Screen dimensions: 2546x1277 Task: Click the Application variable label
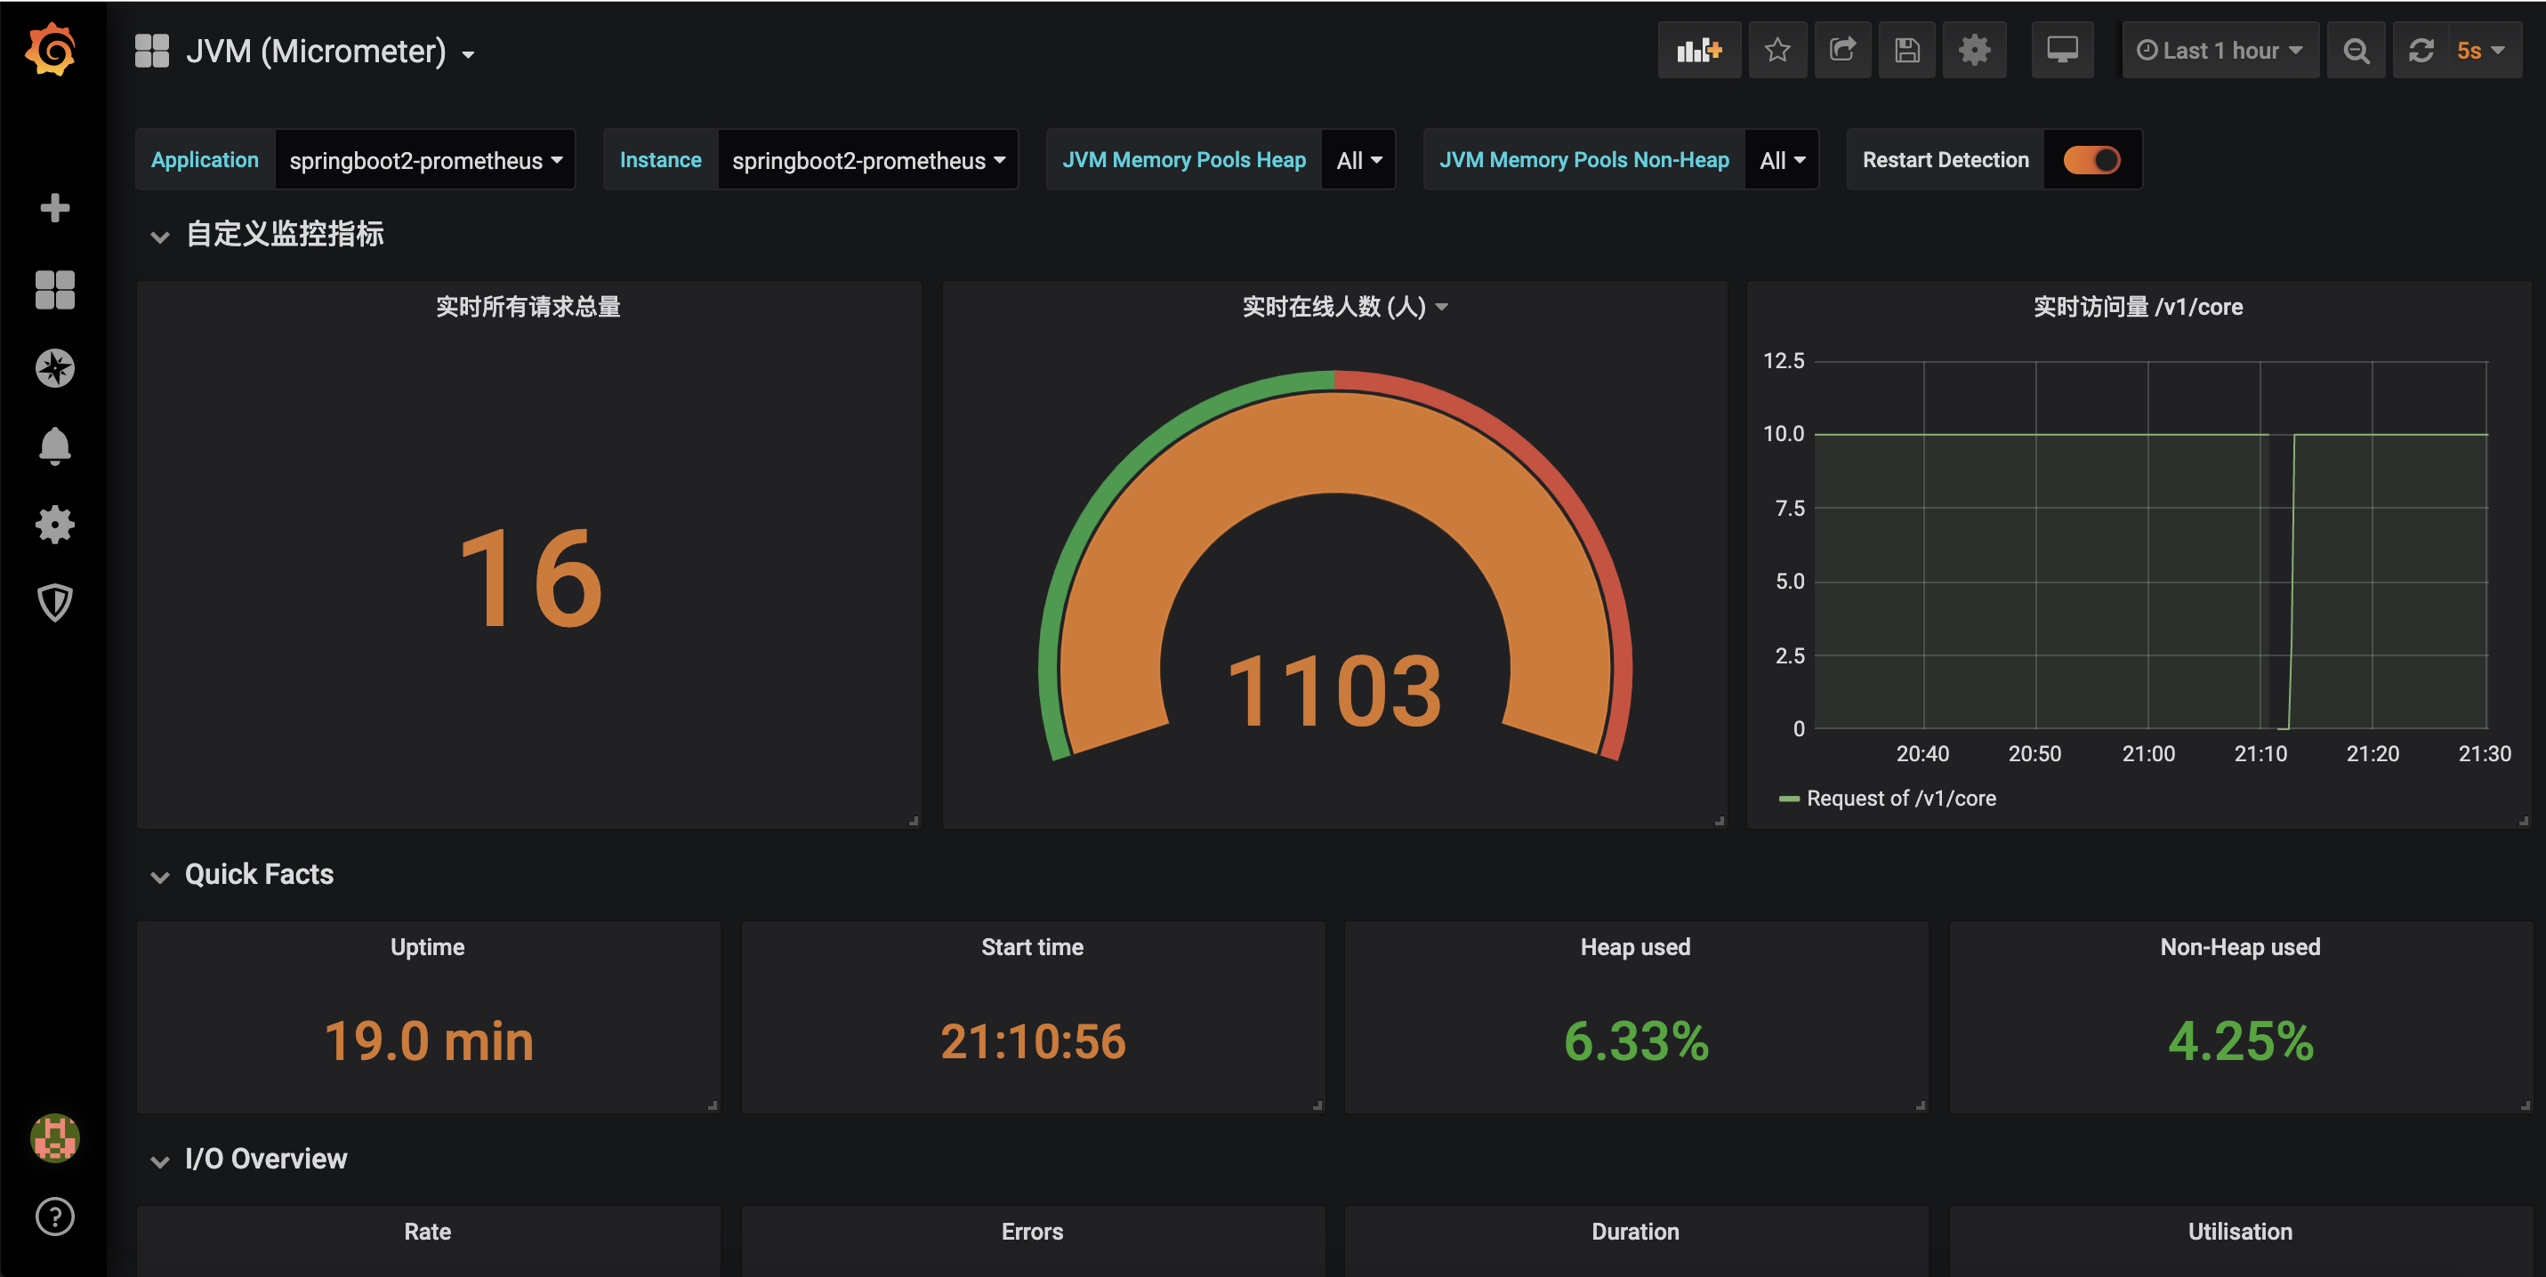click(x=205, y=160)
